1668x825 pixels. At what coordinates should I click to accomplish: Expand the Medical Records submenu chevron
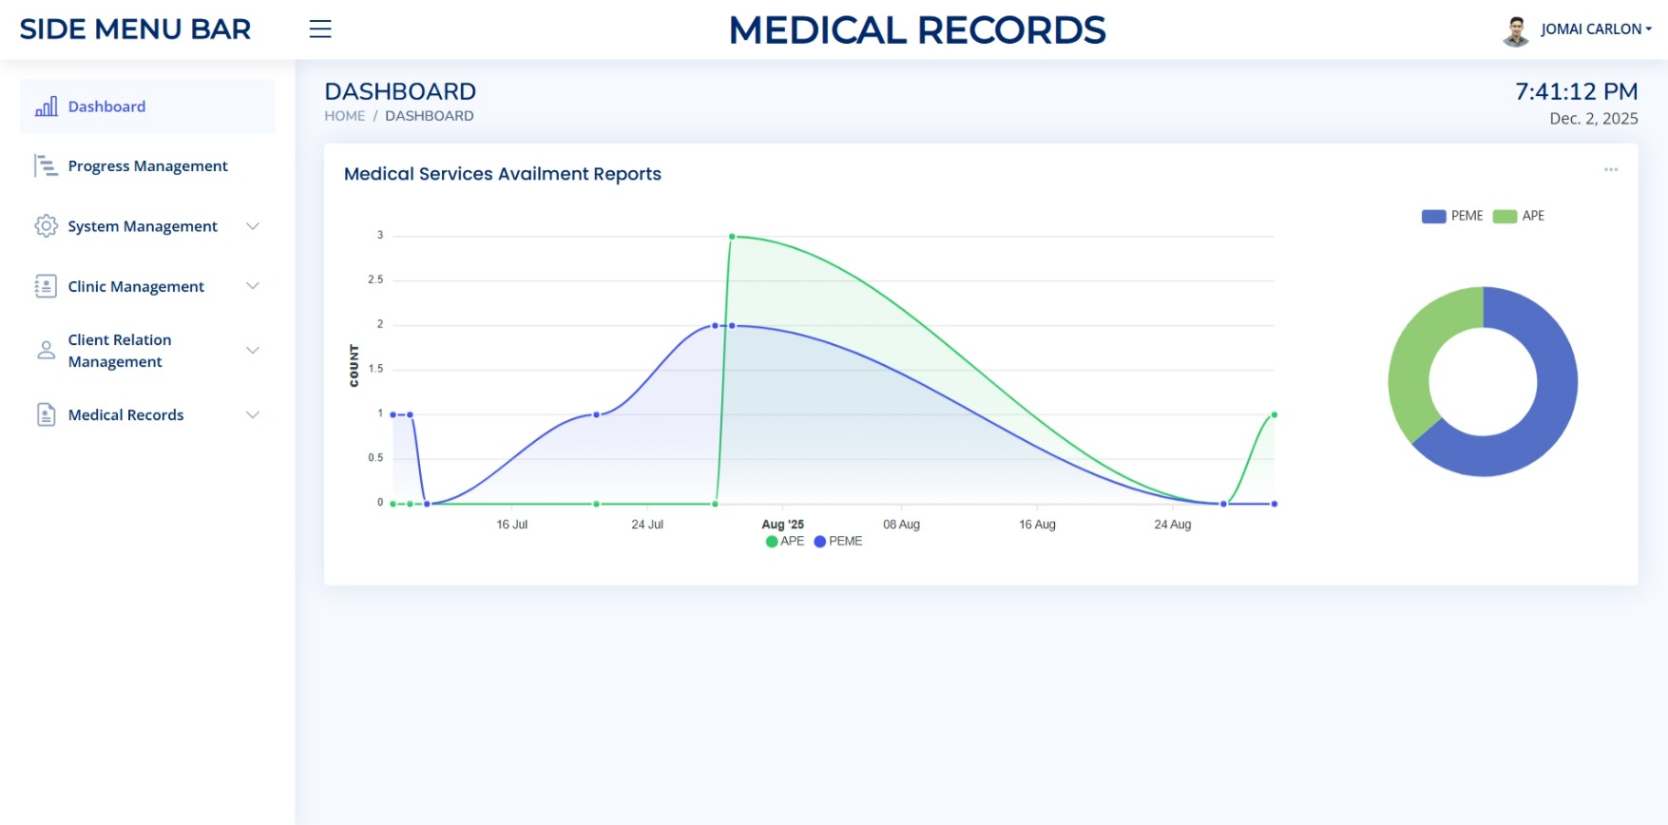pyautogui.click(x=253, y=414)
